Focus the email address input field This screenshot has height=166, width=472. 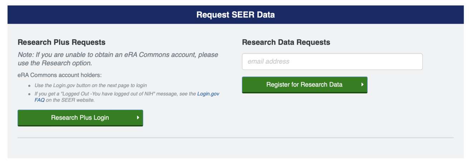point(332,62)
